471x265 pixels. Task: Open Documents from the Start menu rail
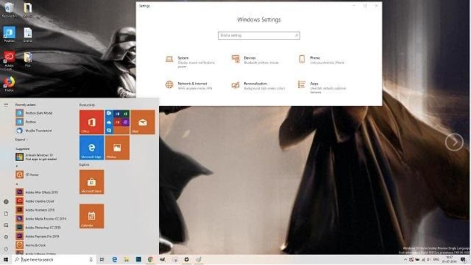(6, 213)
